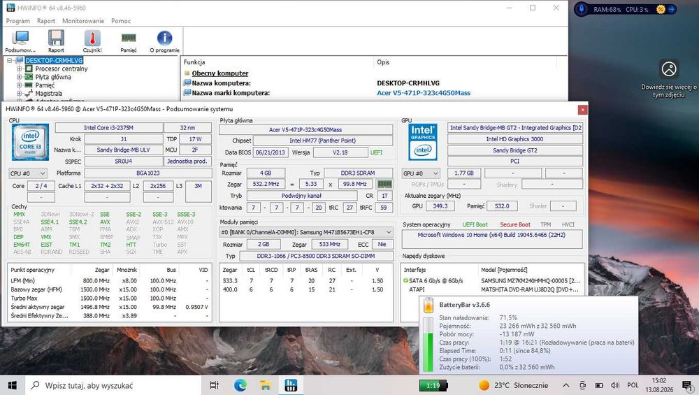The height and width of the screenshot is (395, 699).
Task: Click the Acer V5-471P-323c4G50Mass link
Action: (424, 93)
